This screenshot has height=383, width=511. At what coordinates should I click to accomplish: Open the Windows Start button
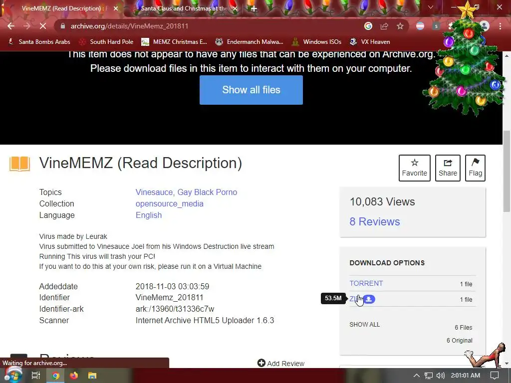(12, 375)
